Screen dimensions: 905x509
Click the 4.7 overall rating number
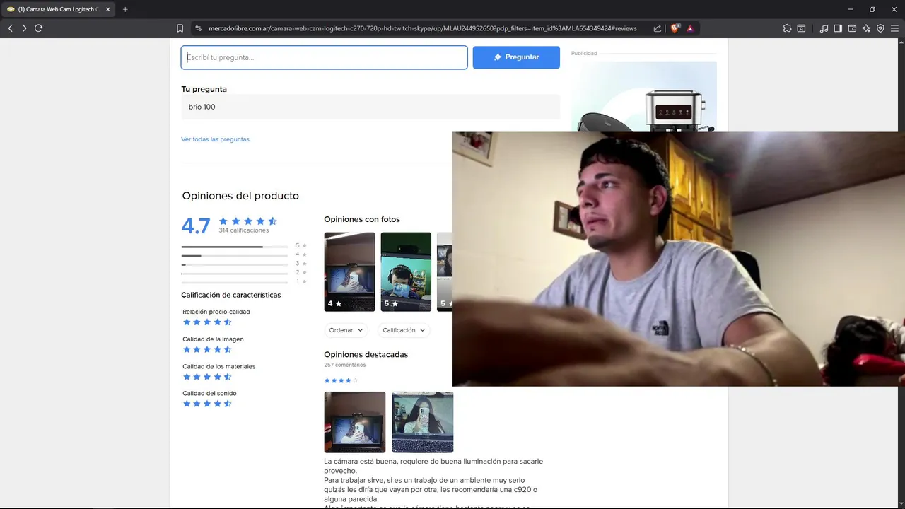[196, 226]
